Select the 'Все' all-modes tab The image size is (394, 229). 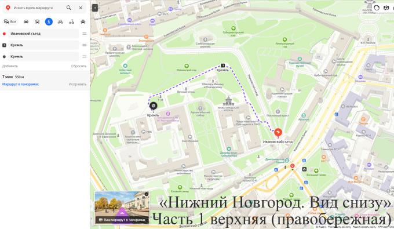10,21
